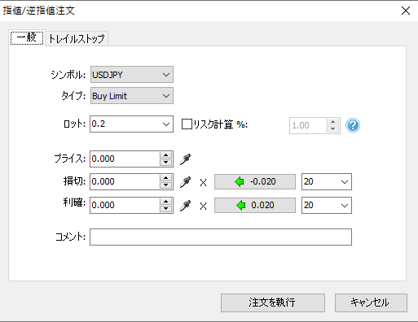Increase プライス with the up arrow
The image size is (418, 322).
165,155
